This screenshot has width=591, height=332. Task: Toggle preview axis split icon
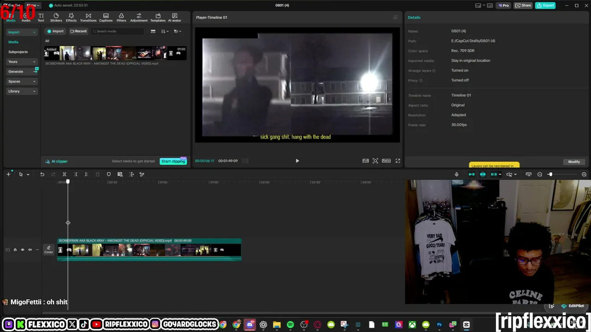click(x=509, y=174)
